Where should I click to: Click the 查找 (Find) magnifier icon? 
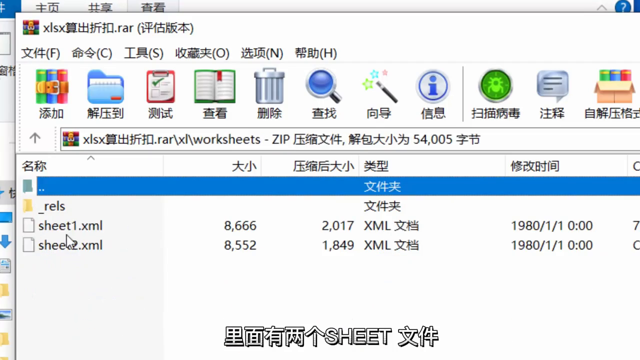[x=323, y=86]
